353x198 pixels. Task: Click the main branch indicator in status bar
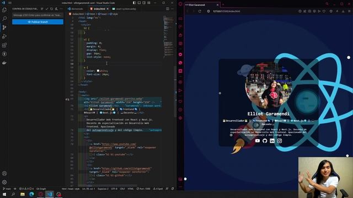coord(7,189)
